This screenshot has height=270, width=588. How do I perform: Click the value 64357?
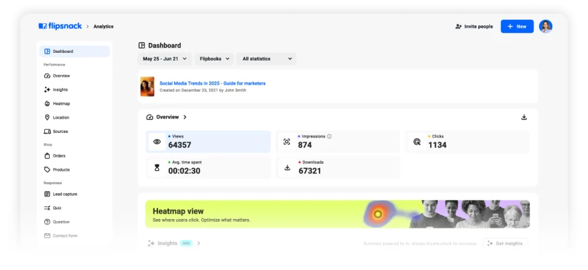click(x=180, y=145)
